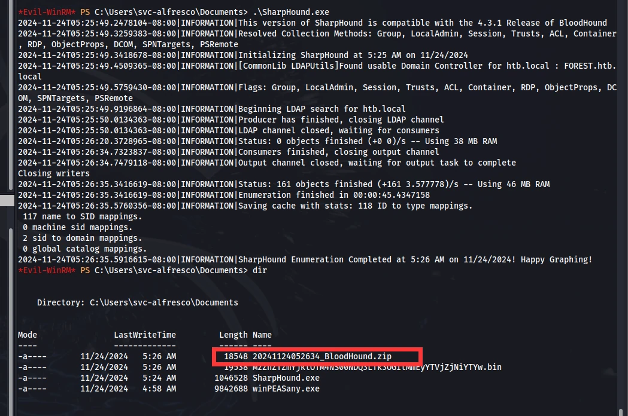
Task: Click the Mode column header
Action: (27, 335)
